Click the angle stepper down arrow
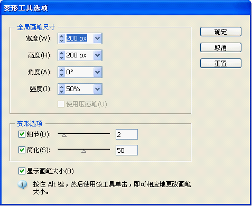The height and width of the screenshot is (206, 252). tap(61, 74)
